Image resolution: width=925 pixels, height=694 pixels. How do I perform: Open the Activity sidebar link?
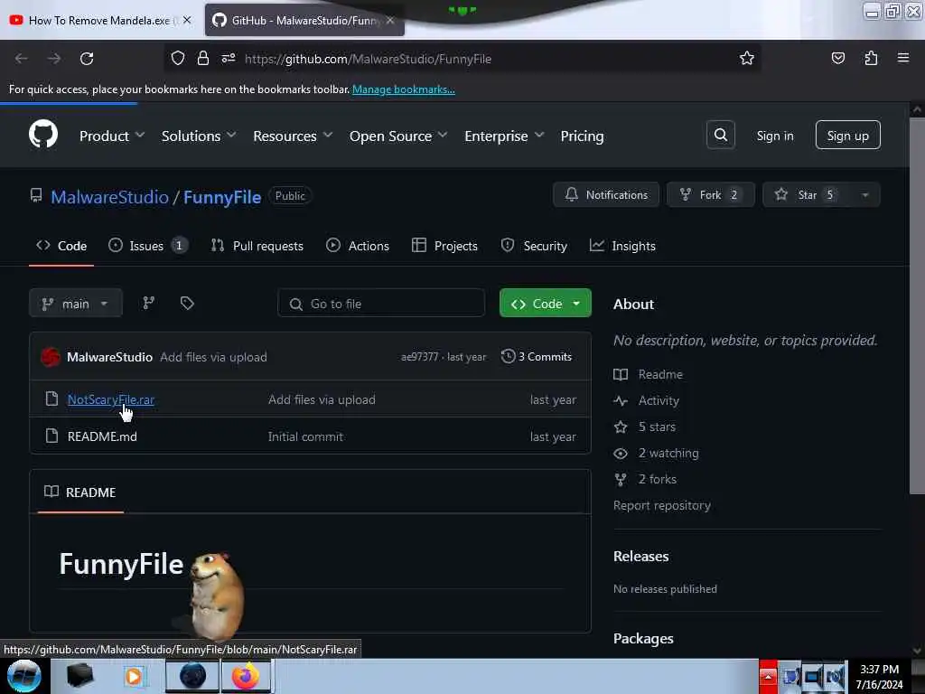659,400
